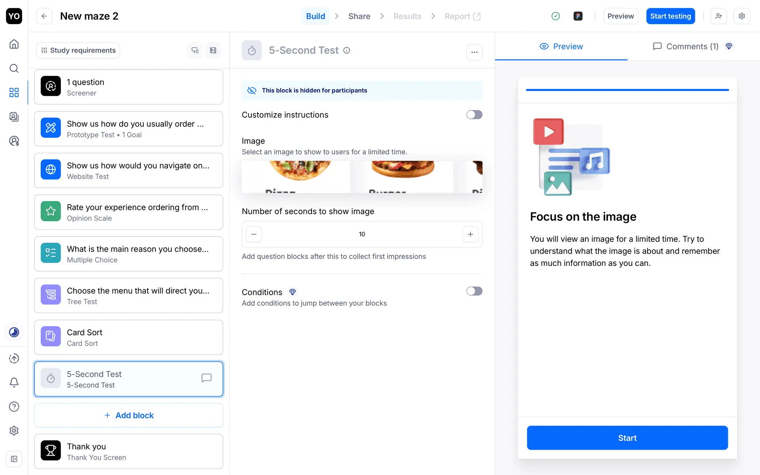Click the back arrow beside the maze title
760x475 pixels.
44,16
